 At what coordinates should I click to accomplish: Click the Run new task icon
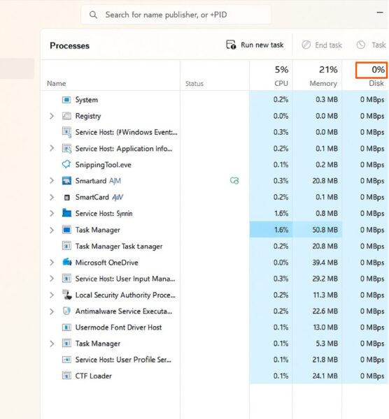(231, 45)
